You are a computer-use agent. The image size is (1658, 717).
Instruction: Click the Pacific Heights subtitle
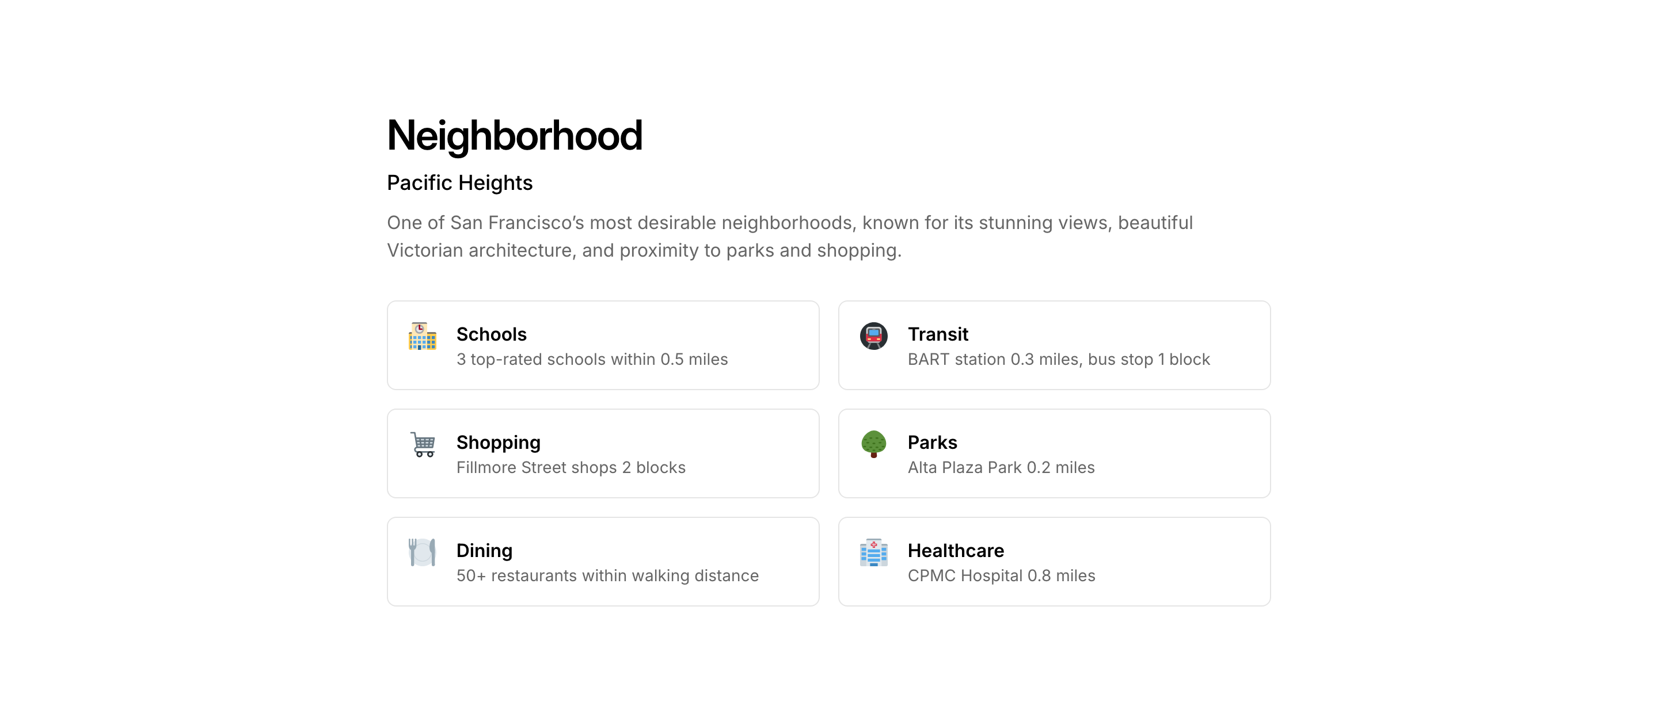pos(459,183)
